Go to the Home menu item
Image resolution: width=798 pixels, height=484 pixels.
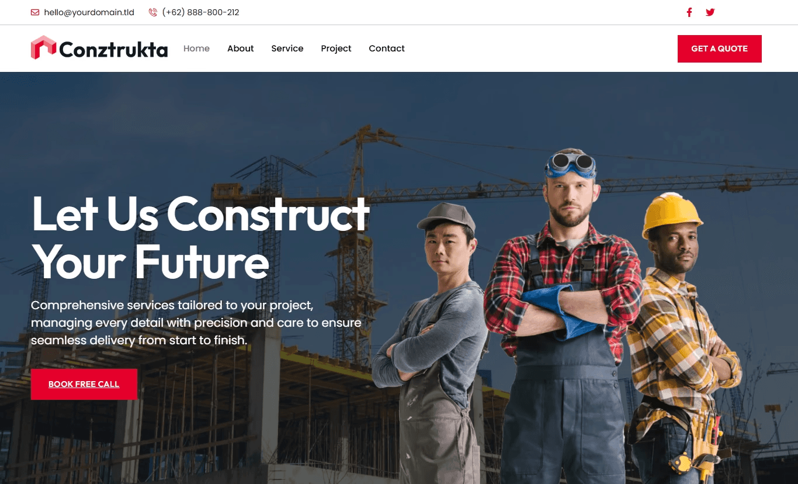pos(196,49)
